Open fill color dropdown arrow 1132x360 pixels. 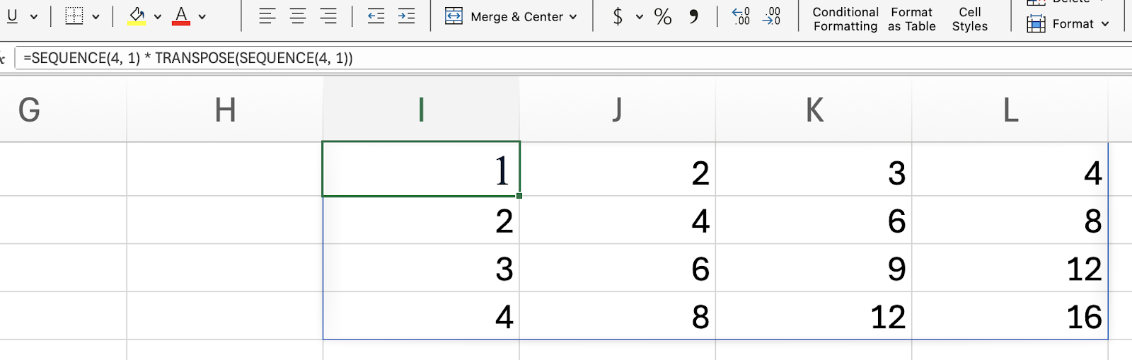(158, 16)
